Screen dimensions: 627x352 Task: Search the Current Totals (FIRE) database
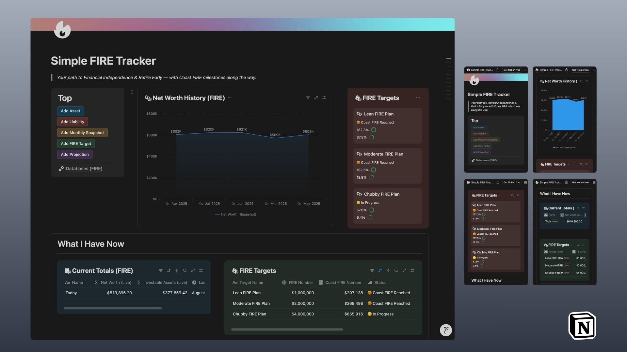185,271
